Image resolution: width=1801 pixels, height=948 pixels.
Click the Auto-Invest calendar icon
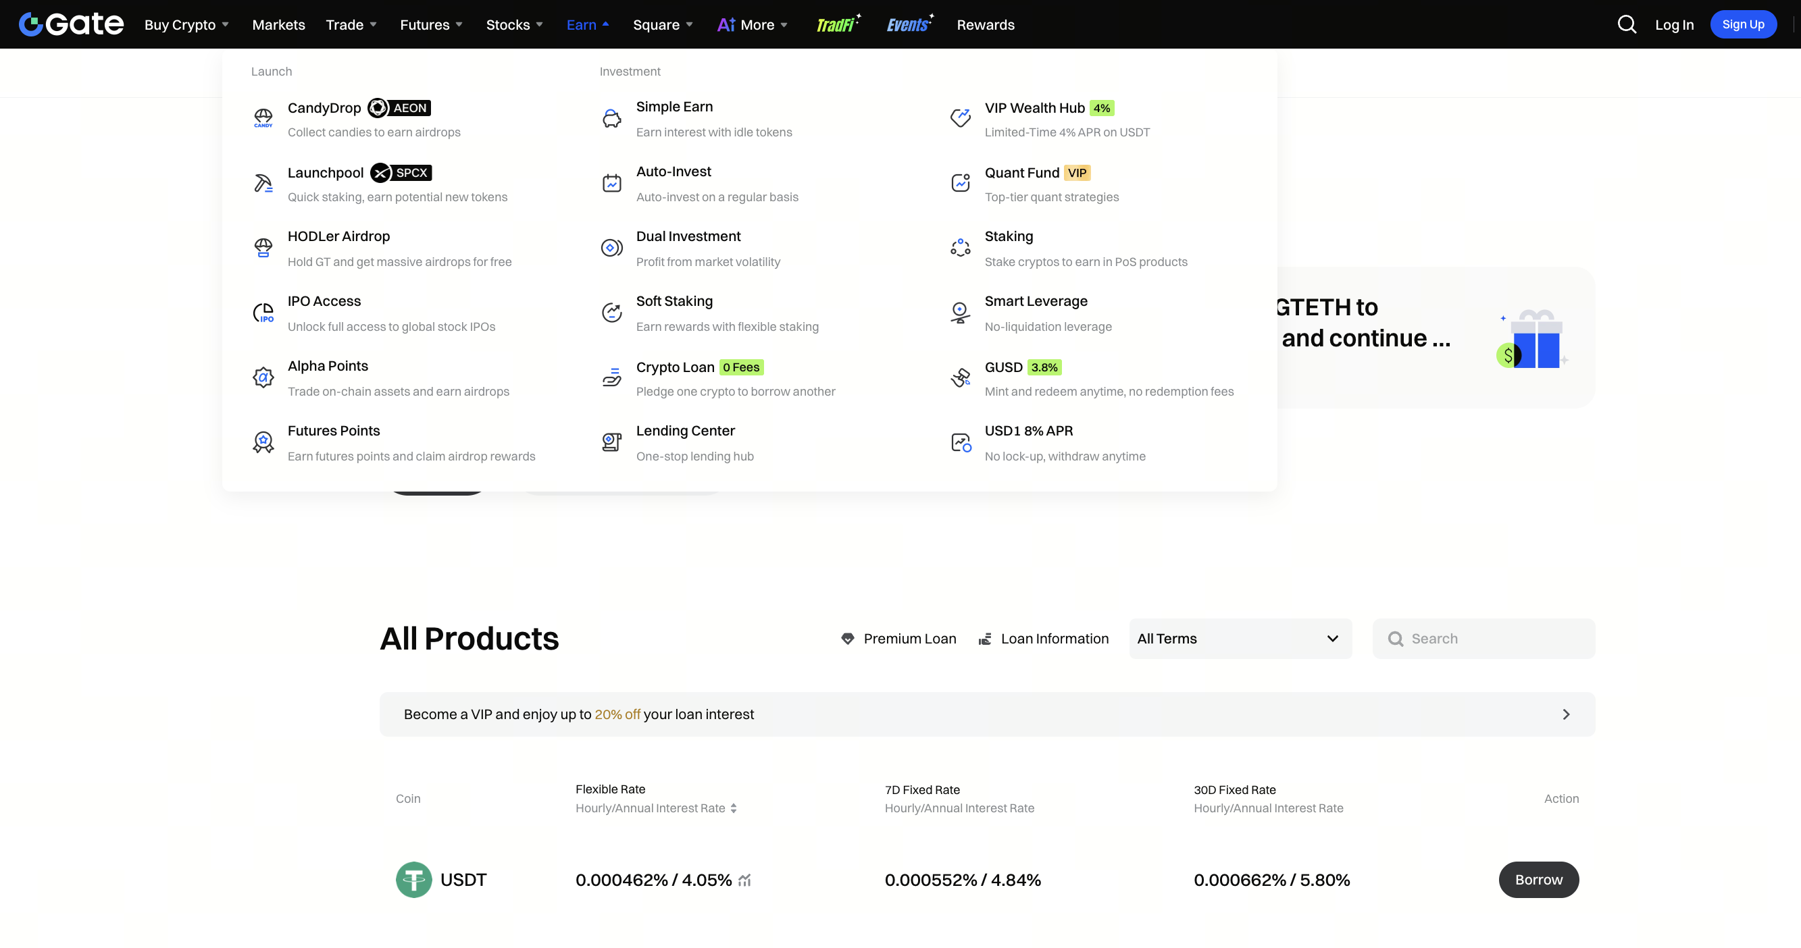tap(612, 183)
